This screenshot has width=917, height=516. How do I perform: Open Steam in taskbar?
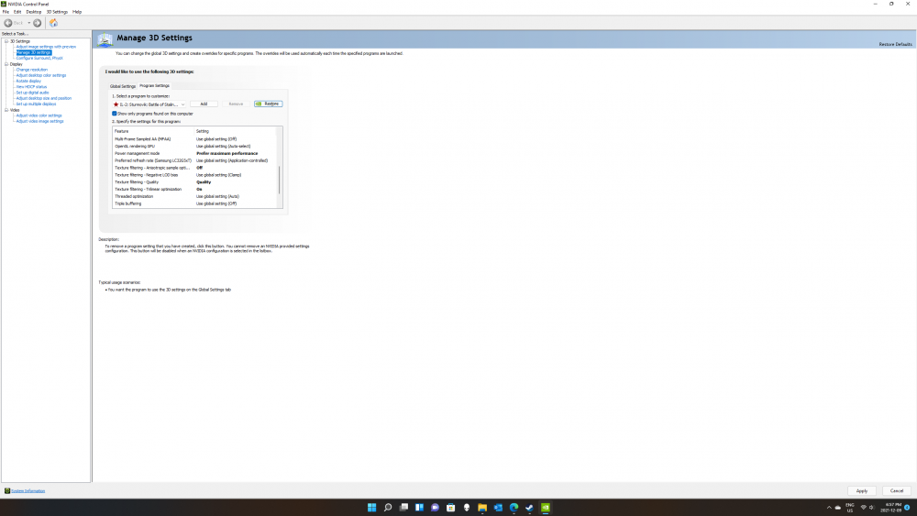[x=529, y=507]
